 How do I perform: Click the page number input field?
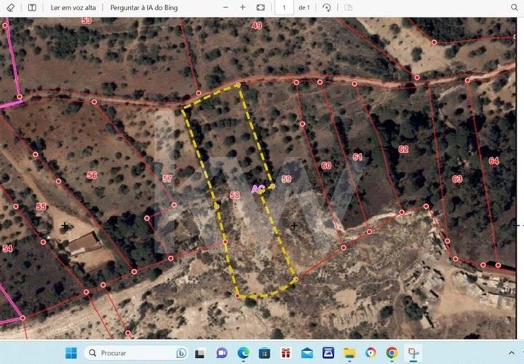point(284,7)
